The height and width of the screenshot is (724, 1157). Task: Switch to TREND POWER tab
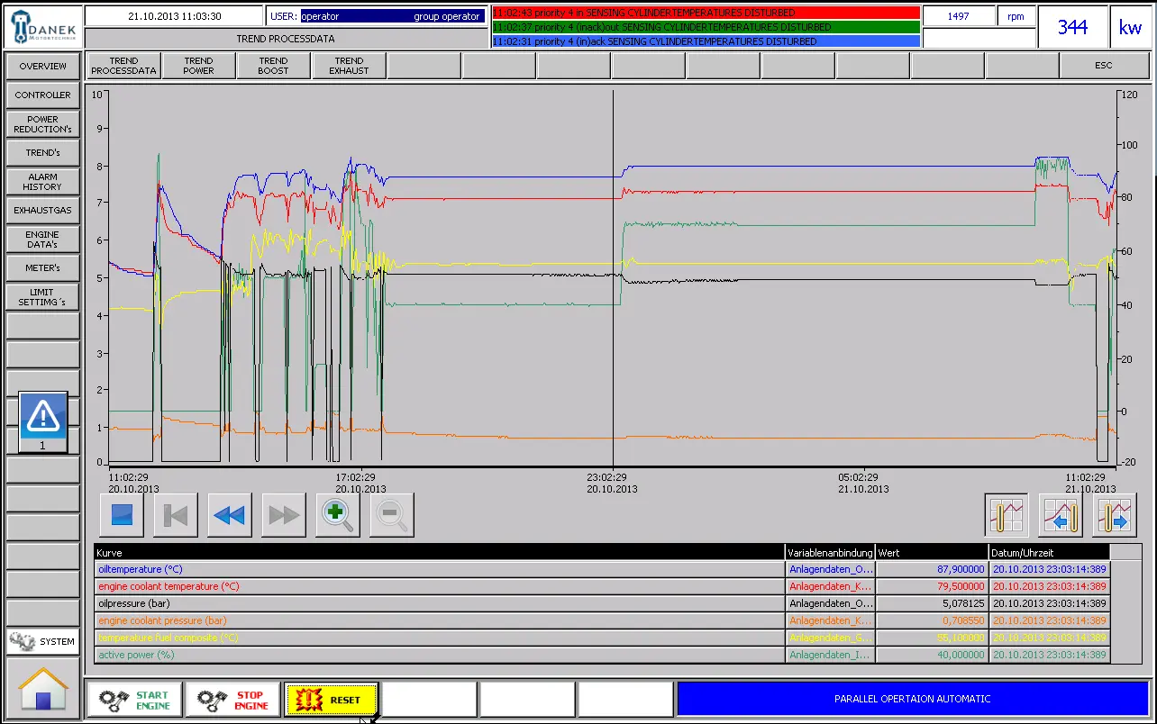pyautogui.click(x=198, y=66)
